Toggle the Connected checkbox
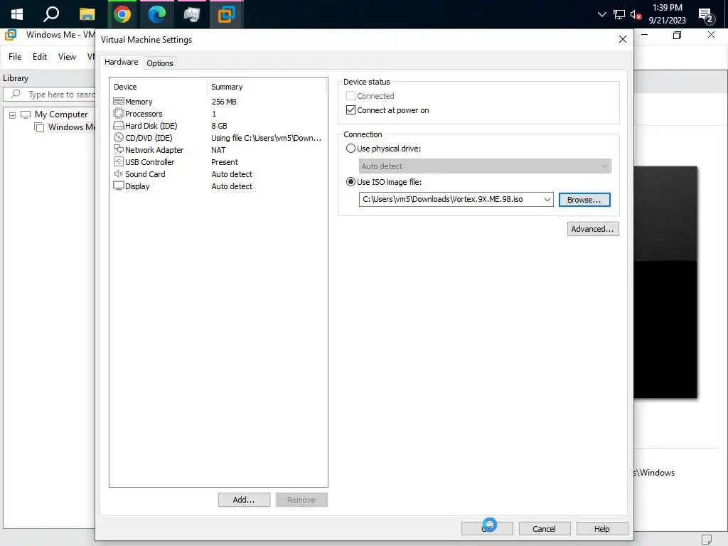Screen dimensions: 728x546 click(x=350, y=96)
